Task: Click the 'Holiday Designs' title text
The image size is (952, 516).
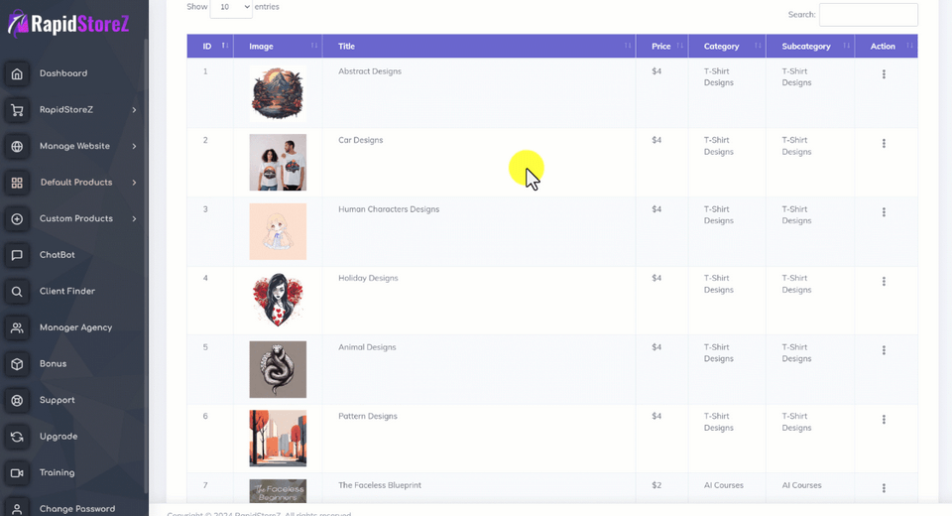Action: tap(368, 279)
